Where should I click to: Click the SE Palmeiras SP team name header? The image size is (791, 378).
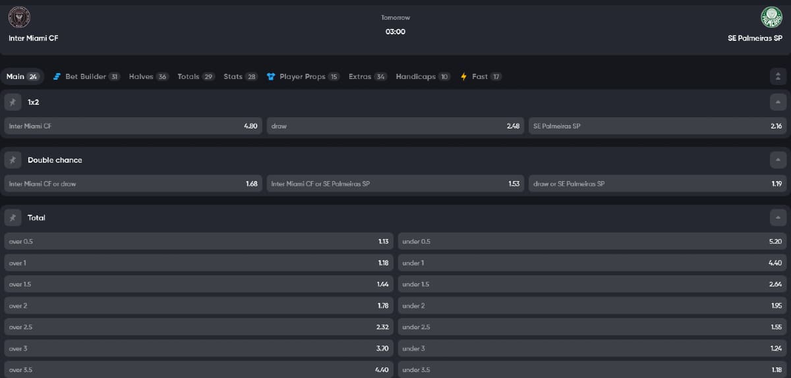(755, 38)
